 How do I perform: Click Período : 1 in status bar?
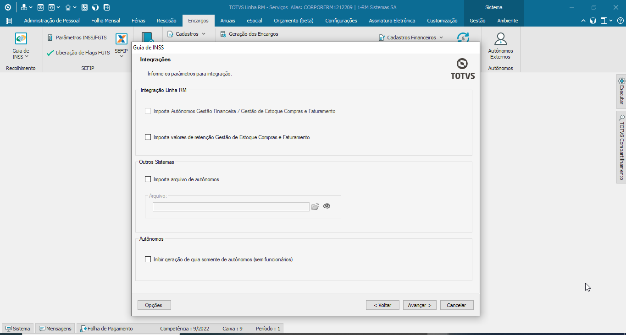click(x=268, y=329)
